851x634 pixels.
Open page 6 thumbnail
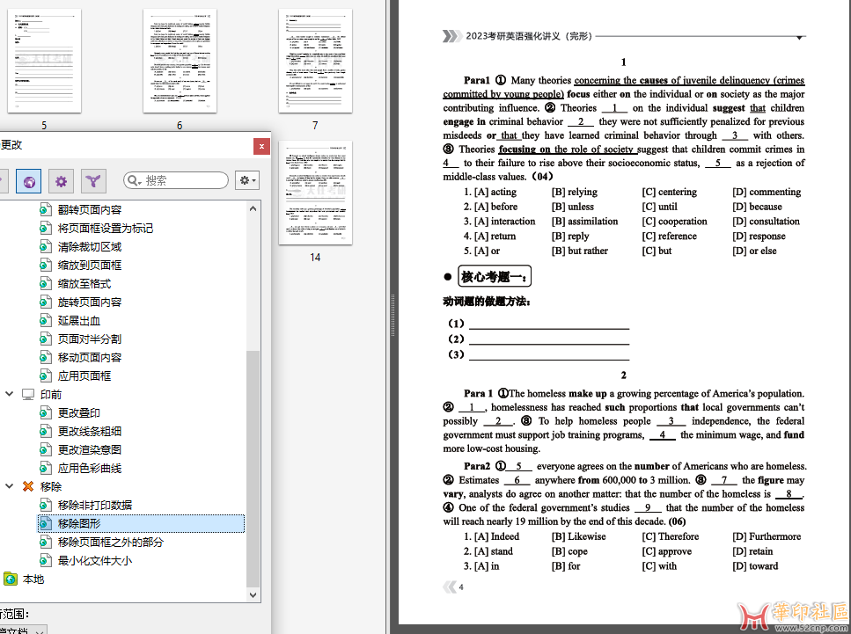point(180,61)
